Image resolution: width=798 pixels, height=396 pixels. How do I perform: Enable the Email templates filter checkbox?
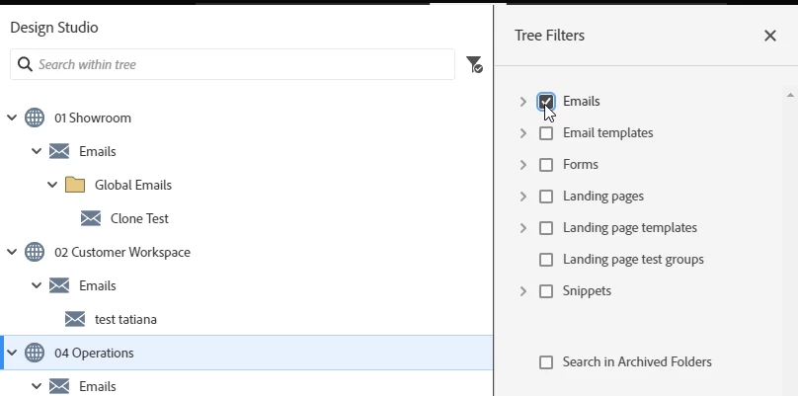click(x=546, y=133)
